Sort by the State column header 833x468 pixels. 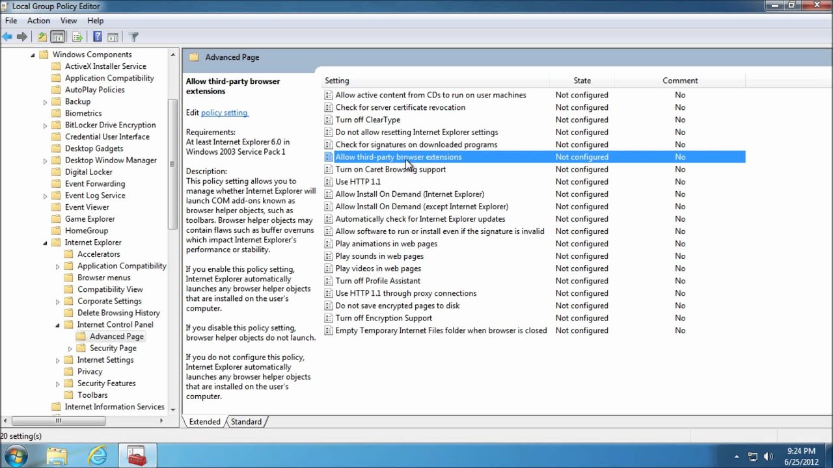pos(582,81)
